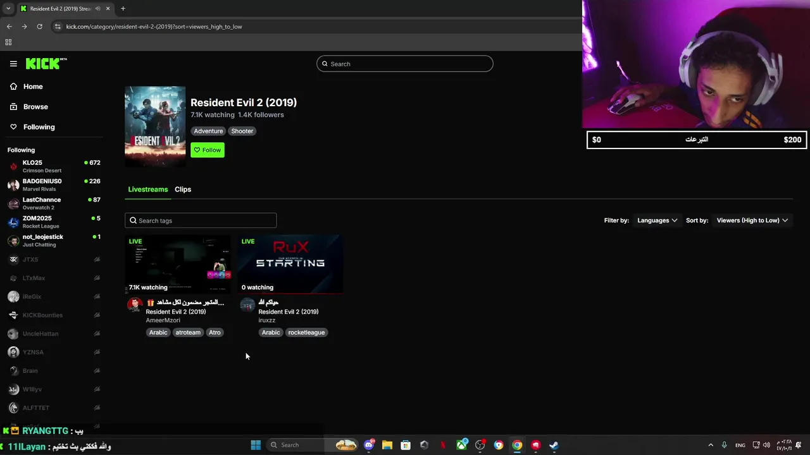This screenshot has width=810, height=455.
Task: Select the offline channel JTX5
Action: (54, 260)
